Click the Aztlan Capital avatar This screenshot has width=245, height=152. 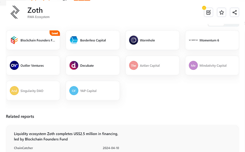(133, 66)
